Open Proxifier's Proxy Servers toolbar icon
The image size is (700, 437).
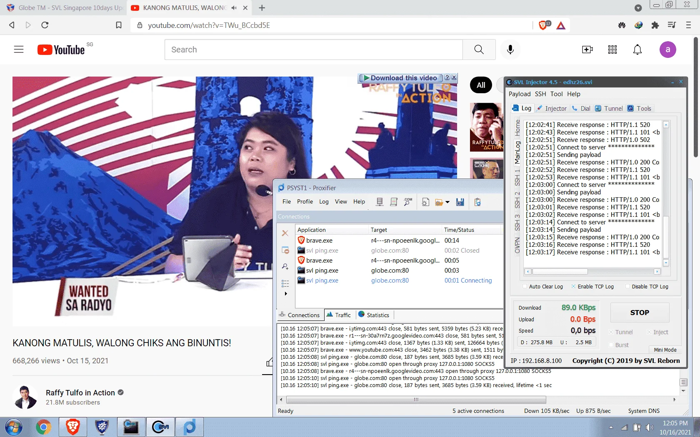tap(380, 202)
